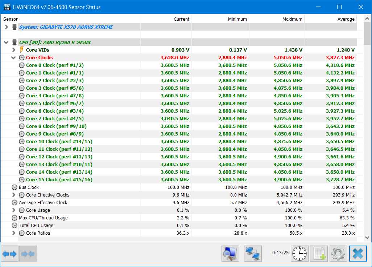This screenshot has height=267, width=372.
Task: Collapse the CPU AMD Ryzen 9 5950X section
Action: [7, 43]
